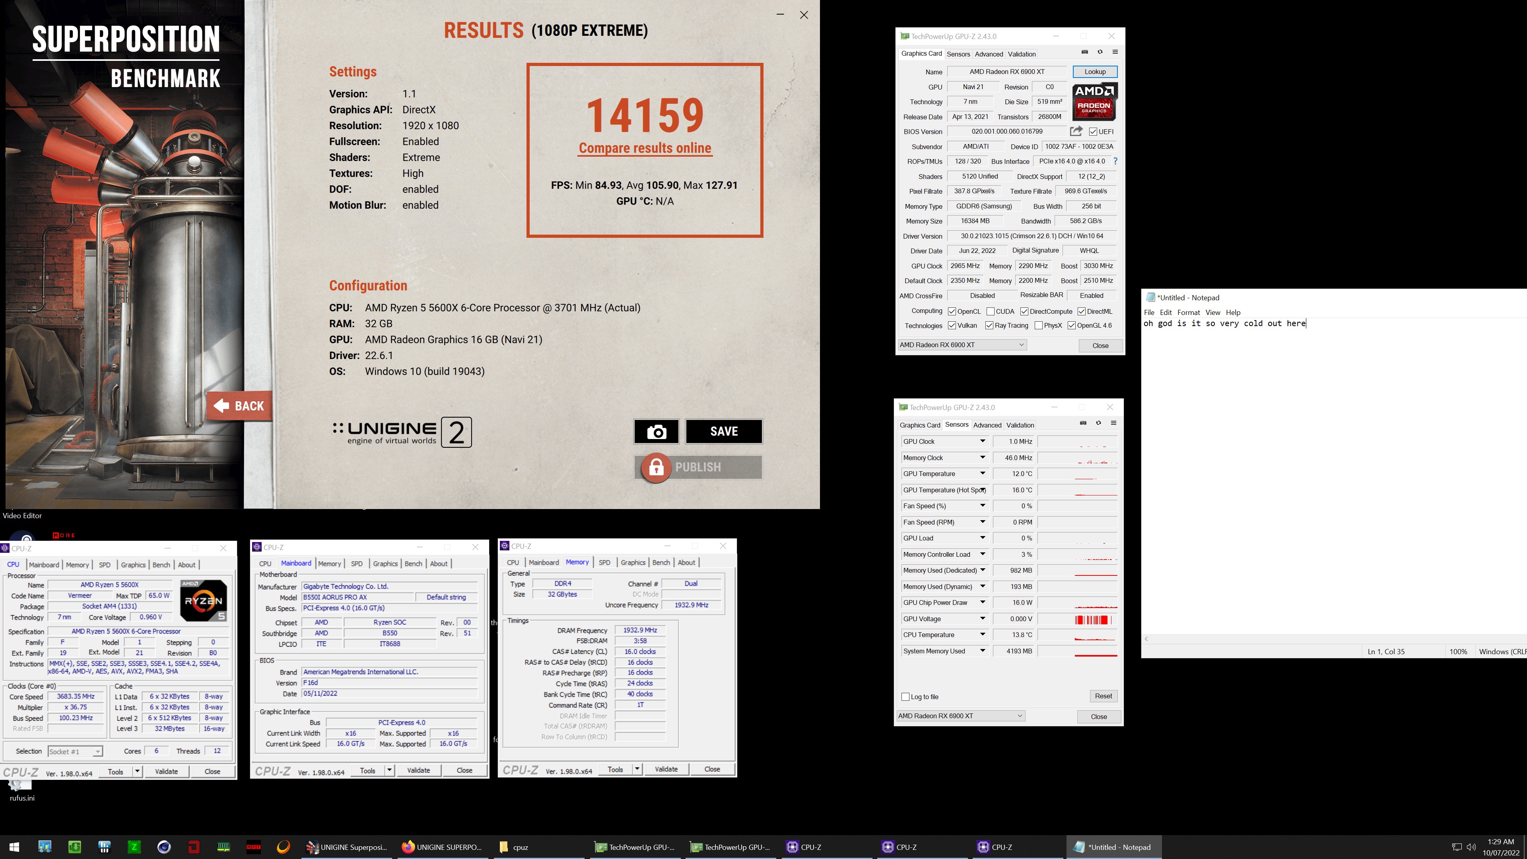Click refresh icon in GPU-Z Graphics Card window

click(1100, 52)
